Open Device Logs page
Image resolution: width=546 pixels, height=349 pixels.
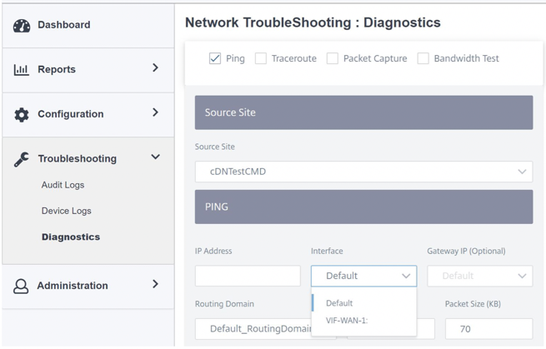66,211
